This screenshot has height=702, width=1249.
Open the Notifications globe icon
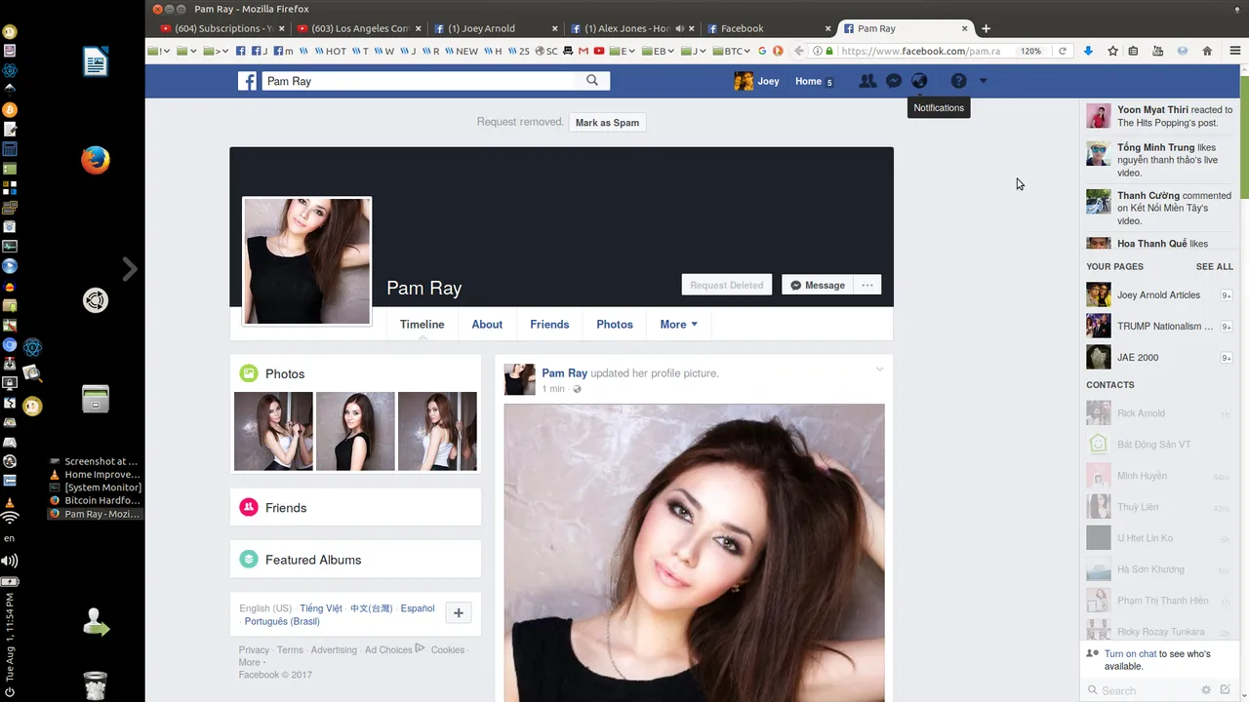pos(919,81)
